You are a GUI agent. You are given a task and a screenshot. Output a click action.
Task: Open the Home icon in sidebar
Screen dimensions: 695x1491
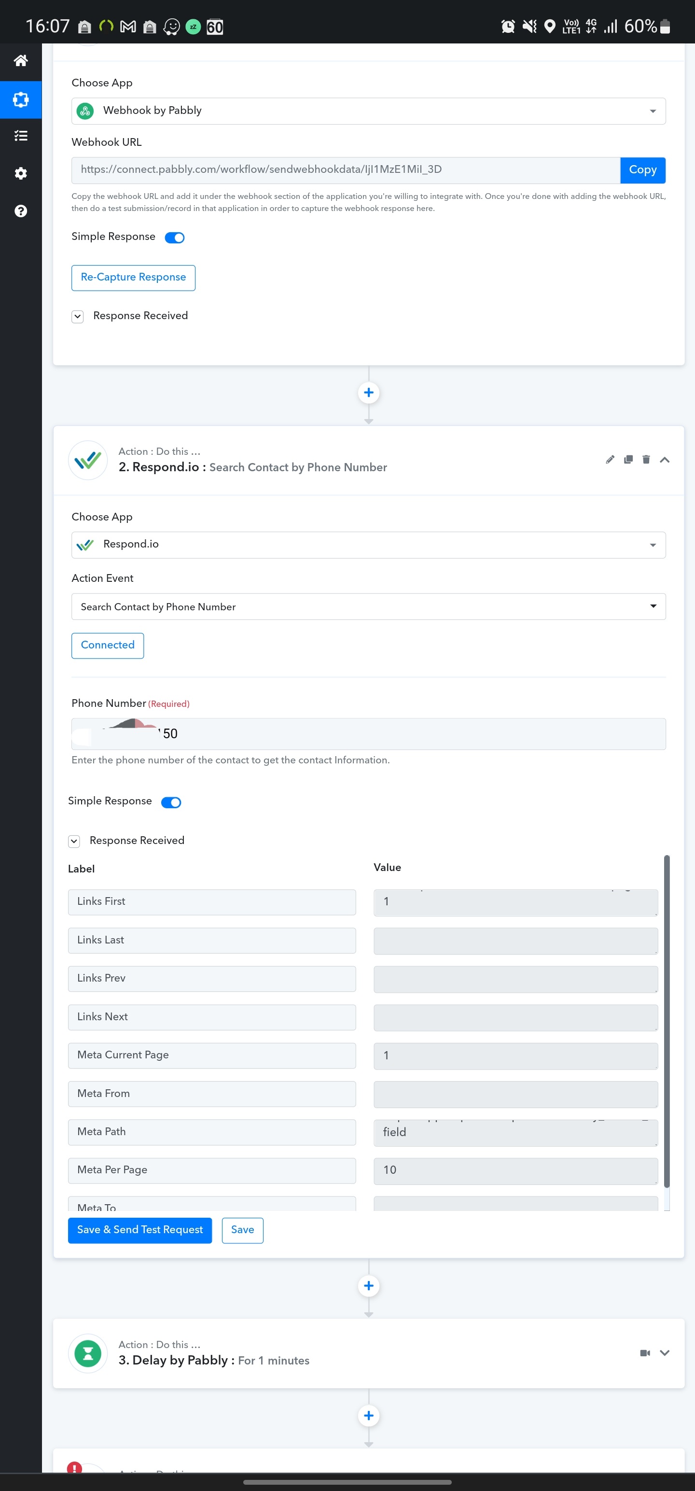pos(21,60)
